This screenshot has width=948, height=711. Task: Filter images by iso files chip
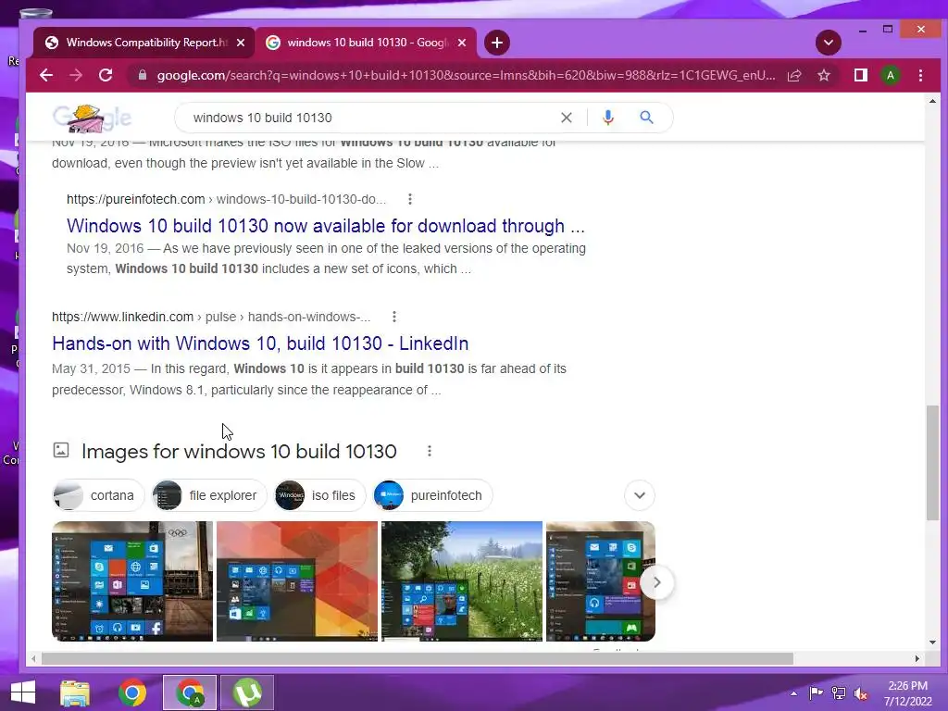click(319, 496)
